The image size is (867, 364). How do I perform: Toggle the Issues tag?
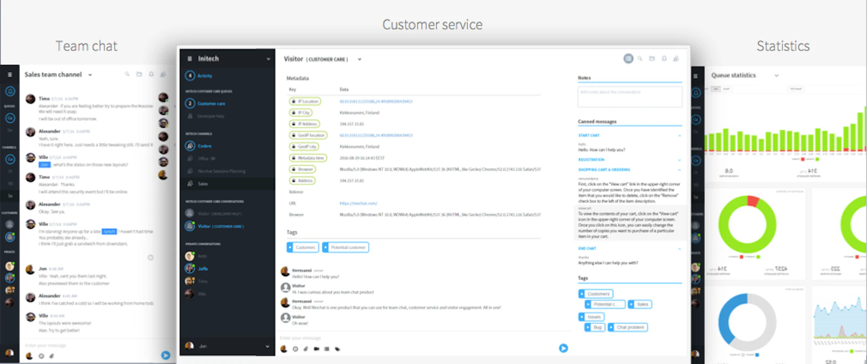pos(591,317)
